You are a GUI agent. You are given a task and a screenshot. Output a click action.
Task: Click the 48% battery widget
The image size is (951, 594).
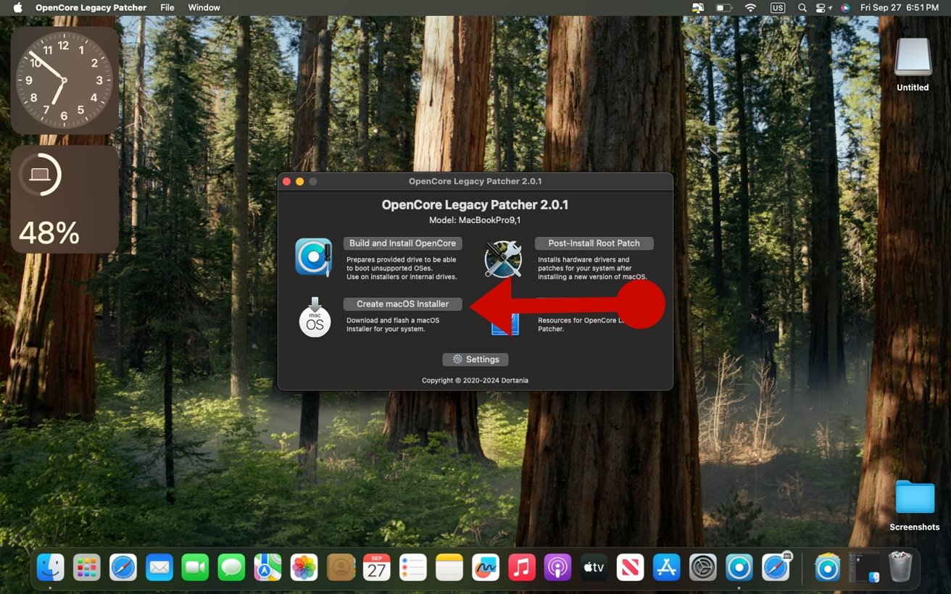(x=64, y=199)
